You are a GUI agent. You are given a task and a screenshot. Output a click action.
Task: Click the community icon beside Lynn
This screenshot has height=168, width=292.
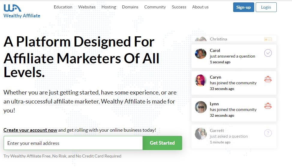[x=268, y=106]
